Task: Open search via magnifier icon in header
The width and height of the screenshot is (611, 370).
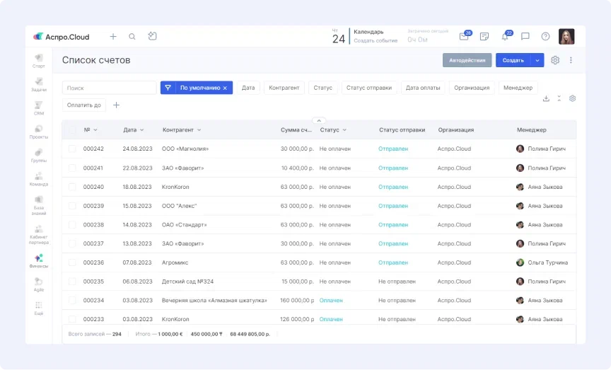Action: tap(132, 36)
